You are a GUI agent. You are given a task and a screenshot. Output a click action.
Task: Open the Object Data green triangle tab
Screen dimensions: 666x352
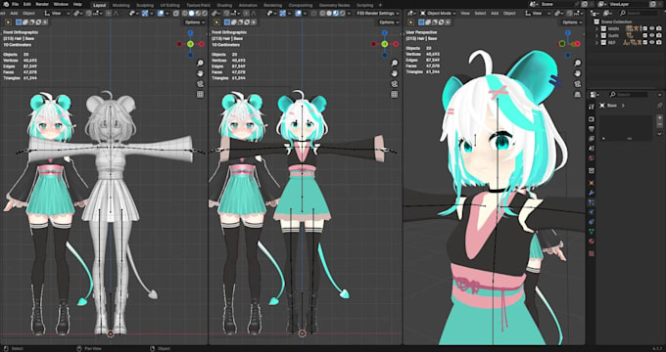[x=592, y=232]
